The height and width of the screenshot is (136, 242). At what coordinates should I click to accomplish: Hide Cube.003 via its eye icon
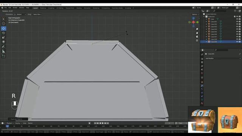[x=237, y=27]
